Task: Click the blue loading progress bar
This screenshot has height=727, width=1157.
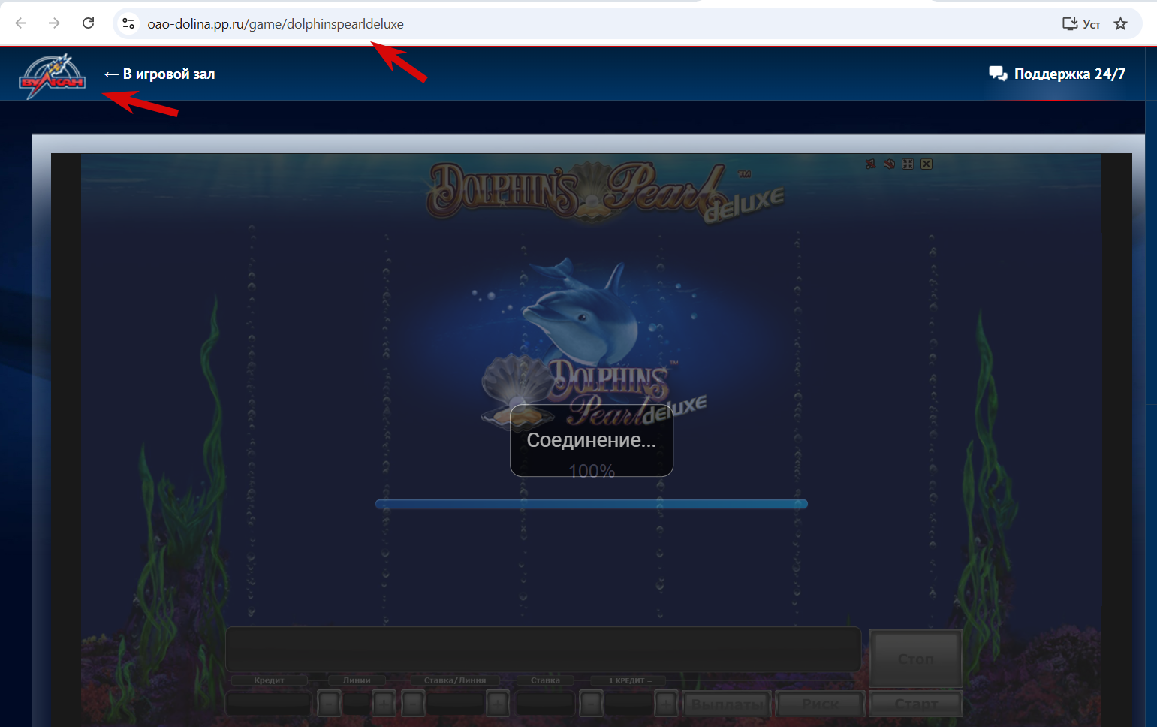Action: coord(592,504)
